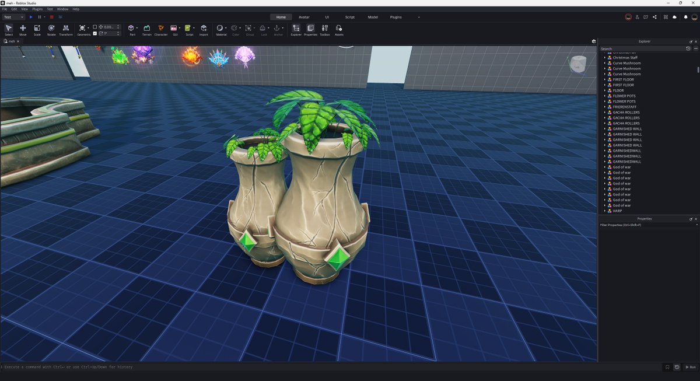
Task: Click the Lock tool icon
Action: point(263,28)
